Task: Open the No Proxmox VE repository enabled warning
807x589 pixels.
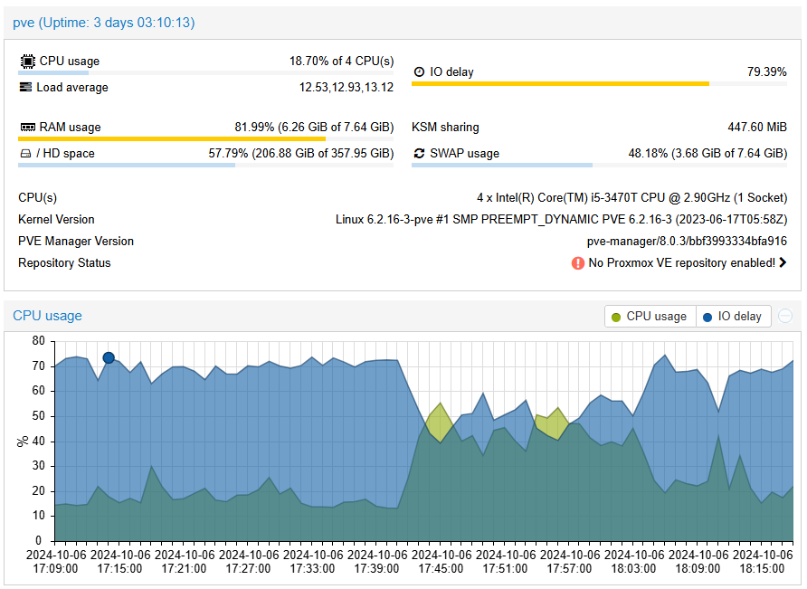Action: coord(681,263)
